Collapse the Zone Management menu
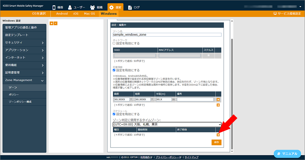305x160 pixels. coord(24,80)
